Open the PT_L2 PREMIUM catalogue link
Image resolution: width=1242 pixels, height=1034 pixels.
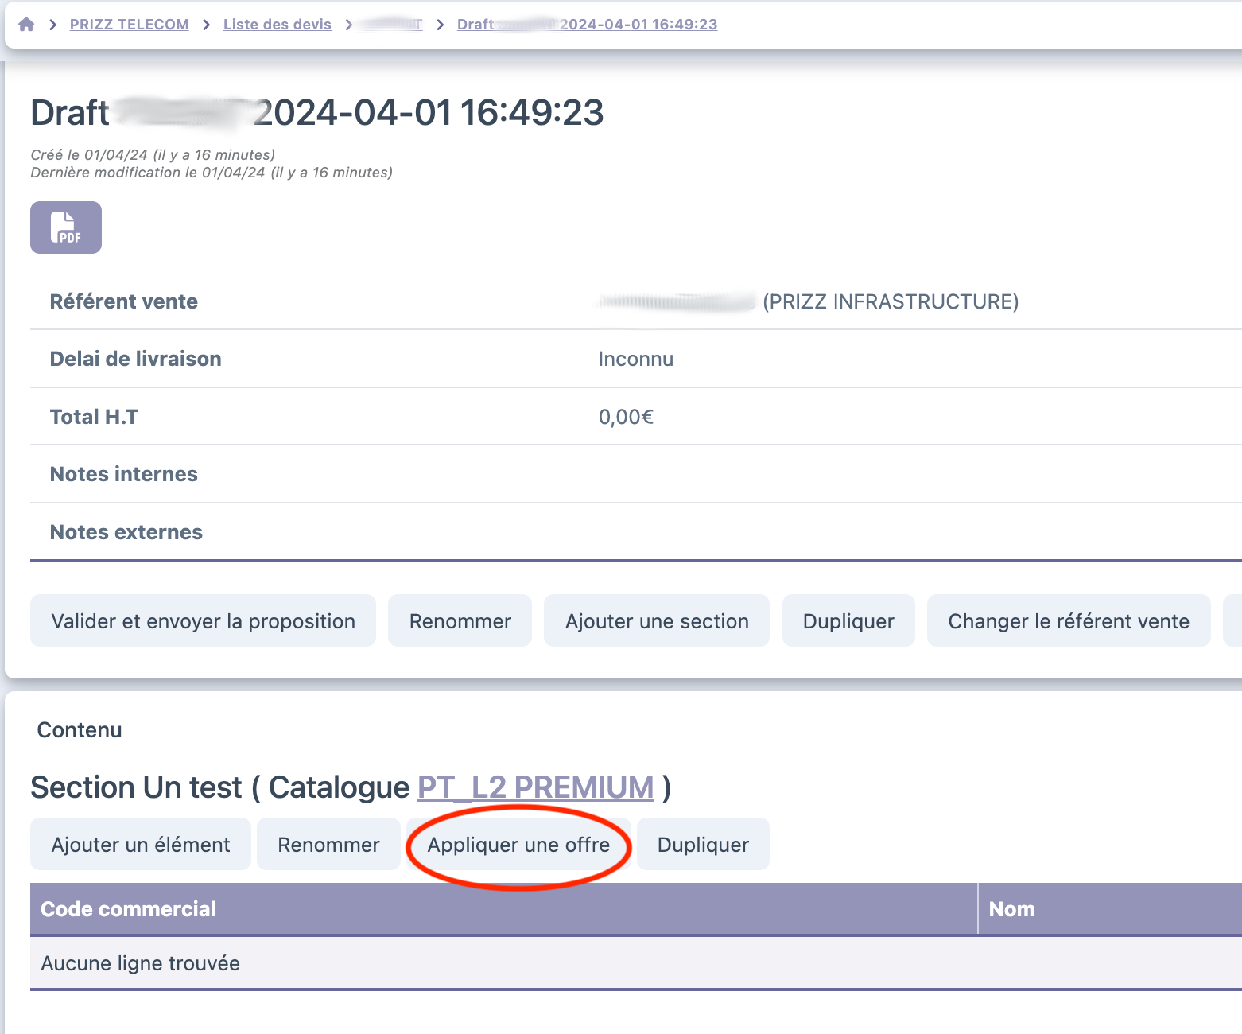pyautogui.click(x=535, y=787)
